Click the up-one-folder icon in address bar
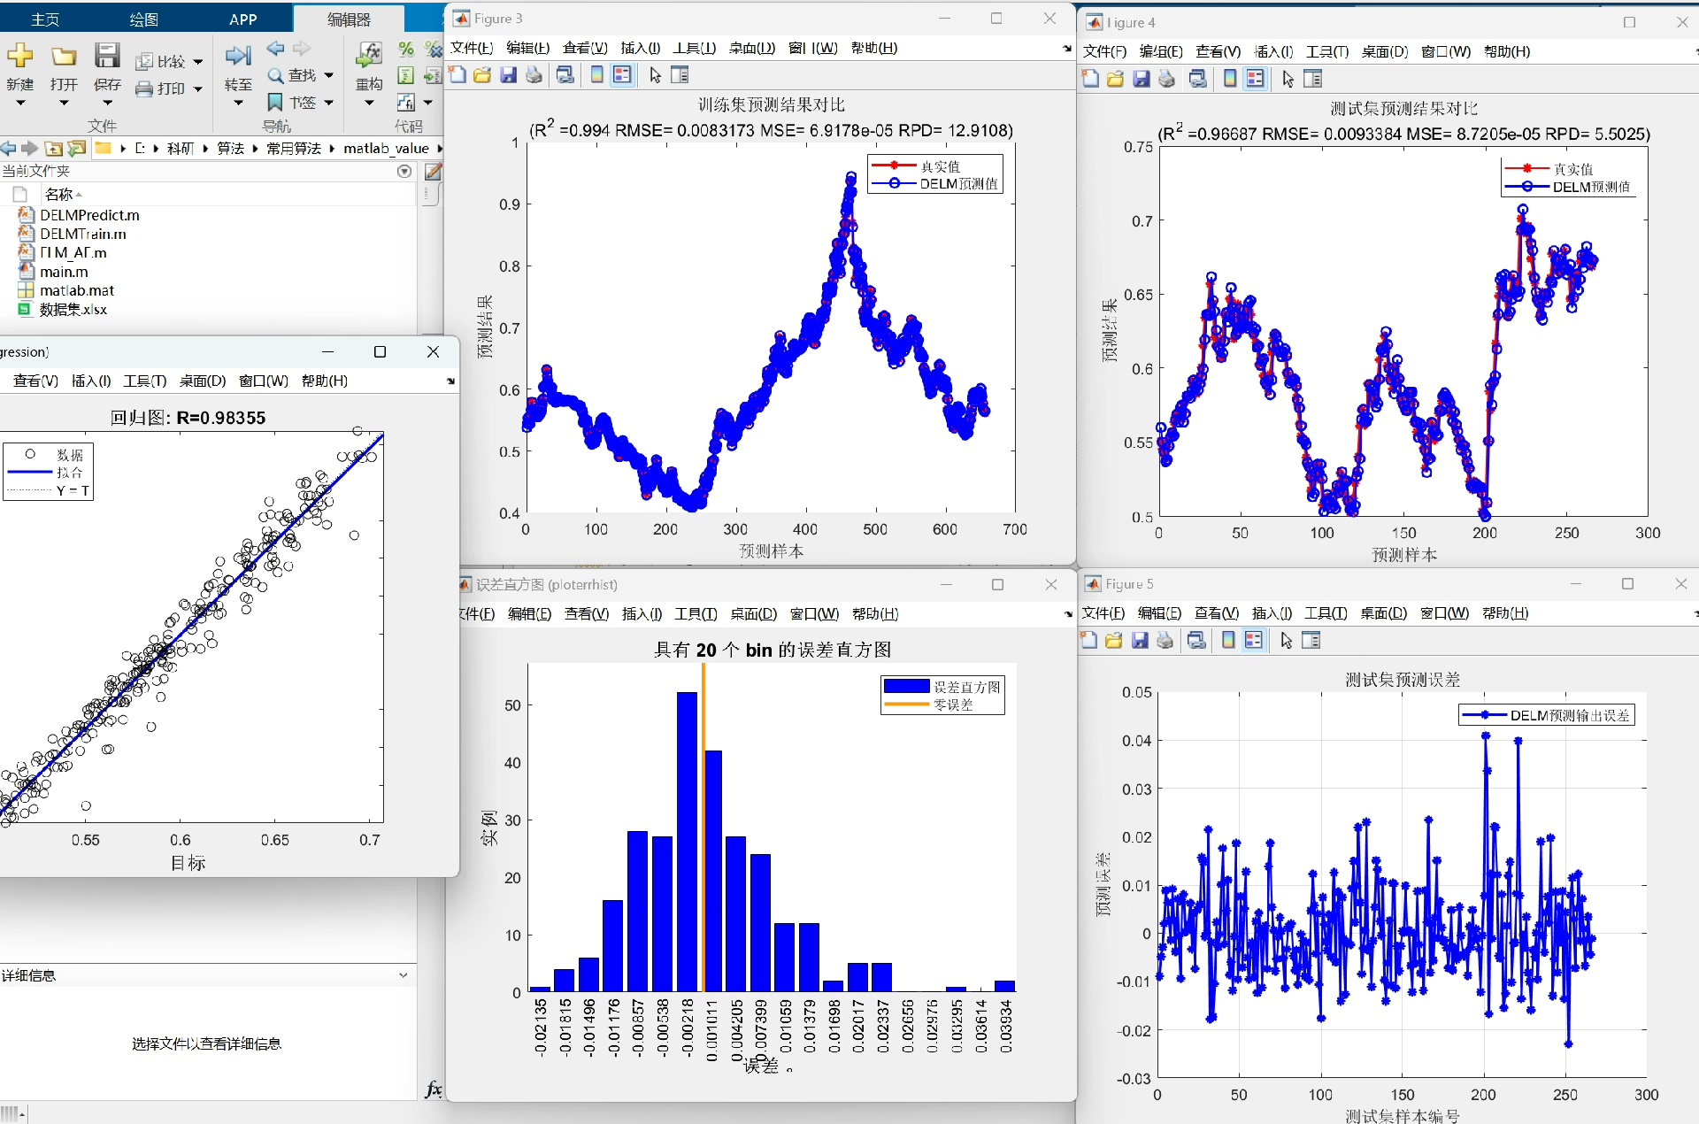 click(x=54, y=149)
